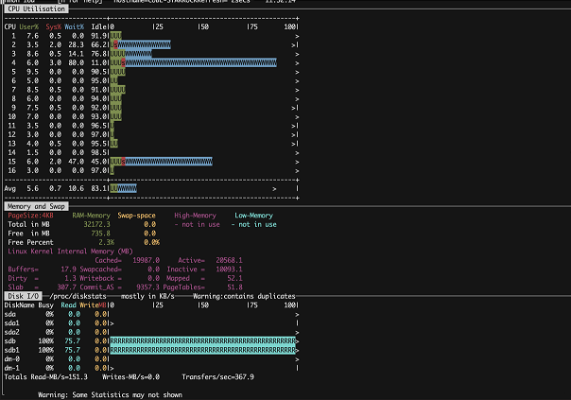Click the Writes-MB/s=0.0 text

[x=130, y=377]
